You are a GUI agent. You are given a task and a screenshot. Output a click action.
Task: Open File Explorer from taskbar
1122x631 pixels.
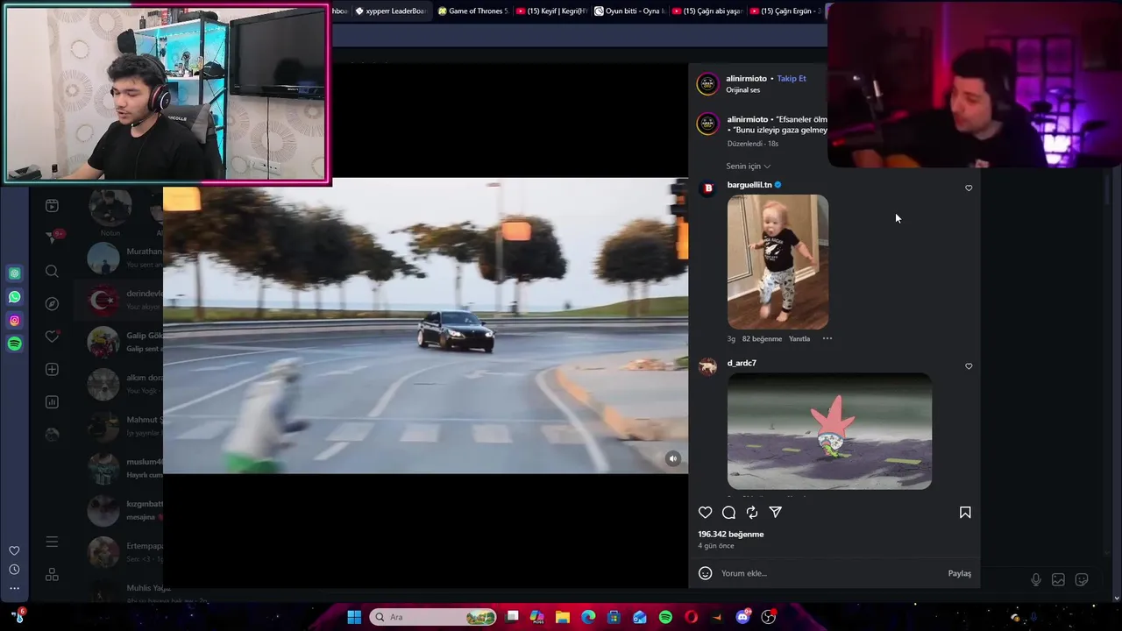click(563, 617)
